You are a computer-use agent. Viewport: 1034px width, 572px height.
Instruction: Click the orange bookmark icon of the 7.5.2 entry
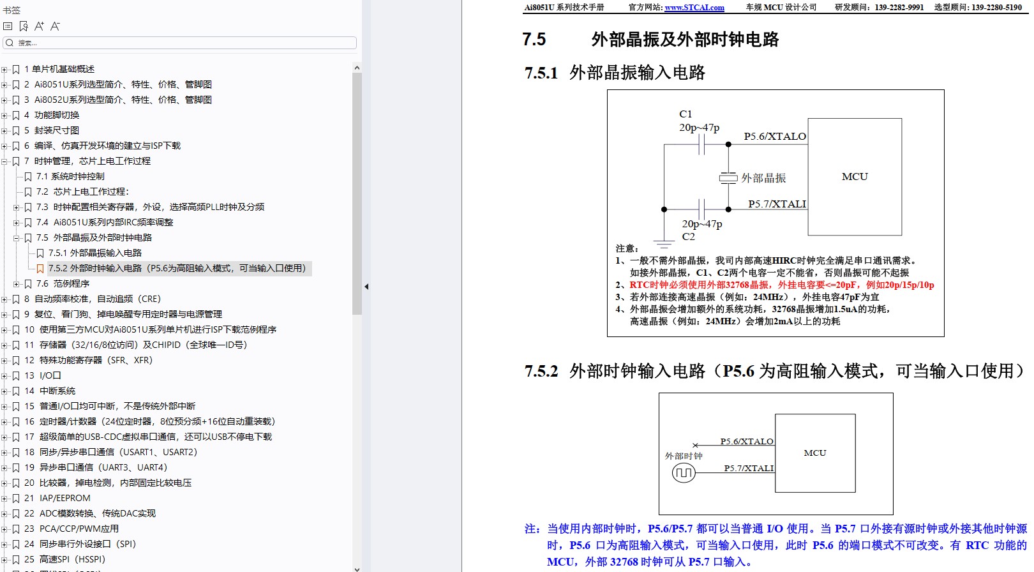[x=40, y=268]
